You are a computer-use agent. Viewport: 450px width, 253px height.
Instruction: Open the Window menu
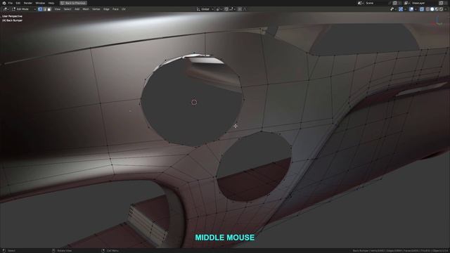[40, 3]
